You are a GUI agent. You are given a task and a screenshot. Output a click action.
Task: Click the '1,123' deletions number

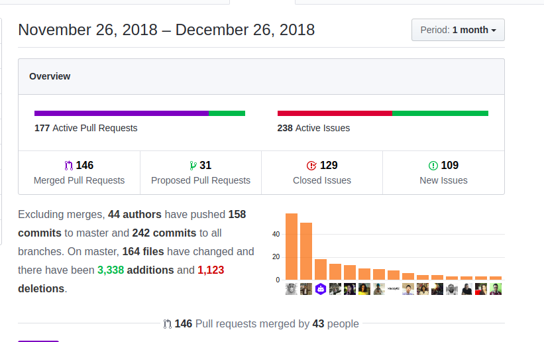click(211, 270)
